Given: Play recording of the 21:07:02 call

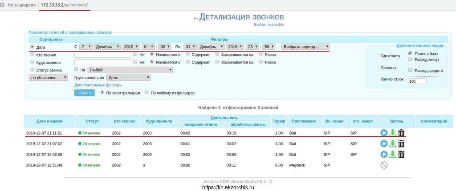Looking at the screenshot, I should pos(384,143).
